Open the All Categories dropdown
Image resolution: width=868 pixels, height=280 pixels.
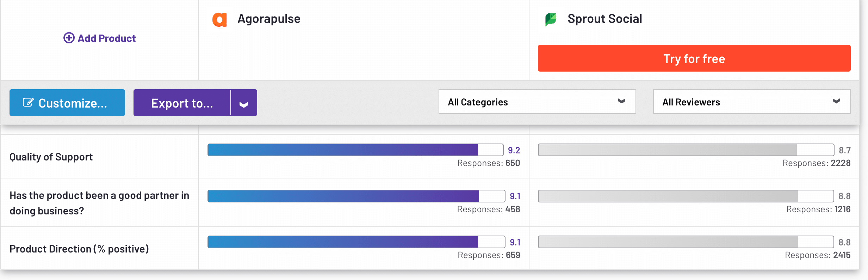click(537, 102)
